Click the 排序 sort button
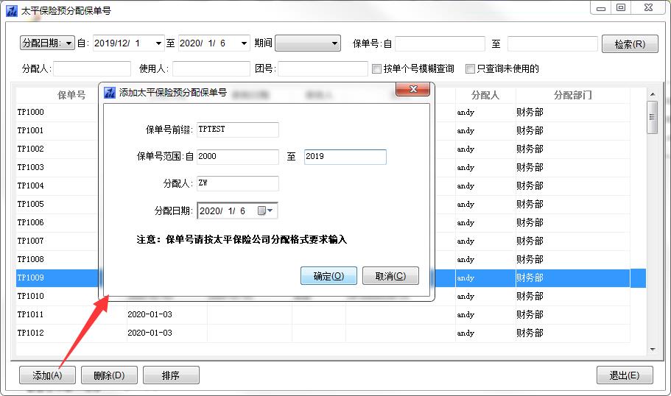Image resolution: width=671 pixels, height=396 pixels. [x=171, y=375]
